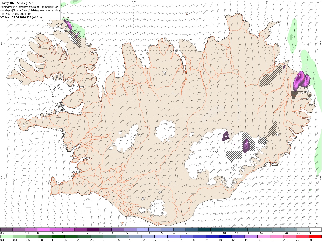
Task: Click the 'slydda/snjókoma' legend description line
Action: coord(30,10)
